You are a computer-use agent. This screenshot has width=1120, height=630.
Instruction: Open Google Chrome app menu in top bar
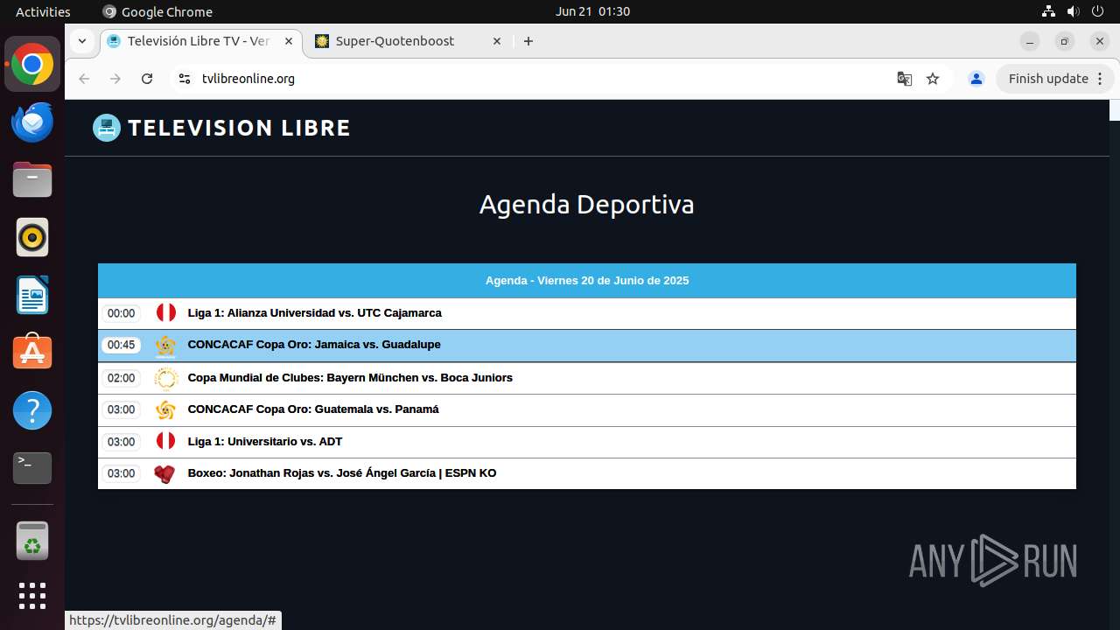(x=157, y=11)
